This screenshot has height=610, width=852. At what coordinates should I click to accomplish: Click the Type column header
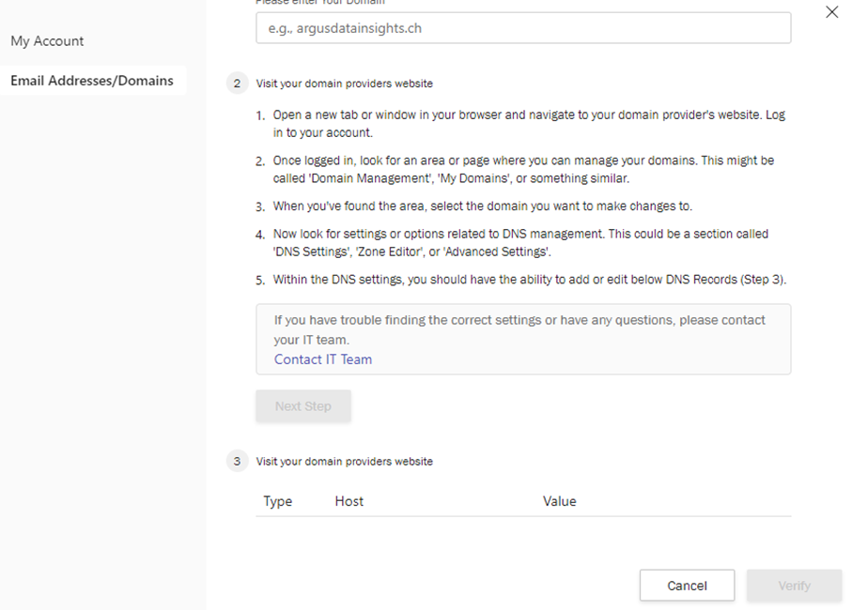click(x=278, y=501)
